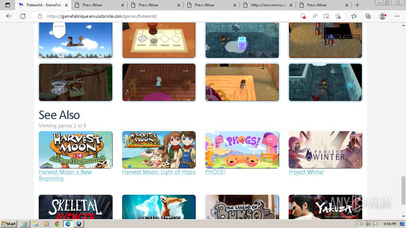Open the PHOGS! cover image
406x228 pixels.
point(242,150)
